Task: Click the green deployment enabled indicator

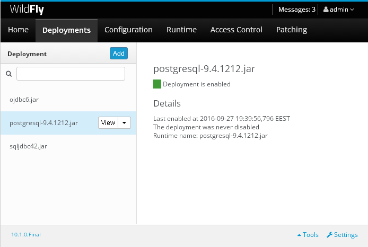Action: pyautogui.click(x=157, y=84)
